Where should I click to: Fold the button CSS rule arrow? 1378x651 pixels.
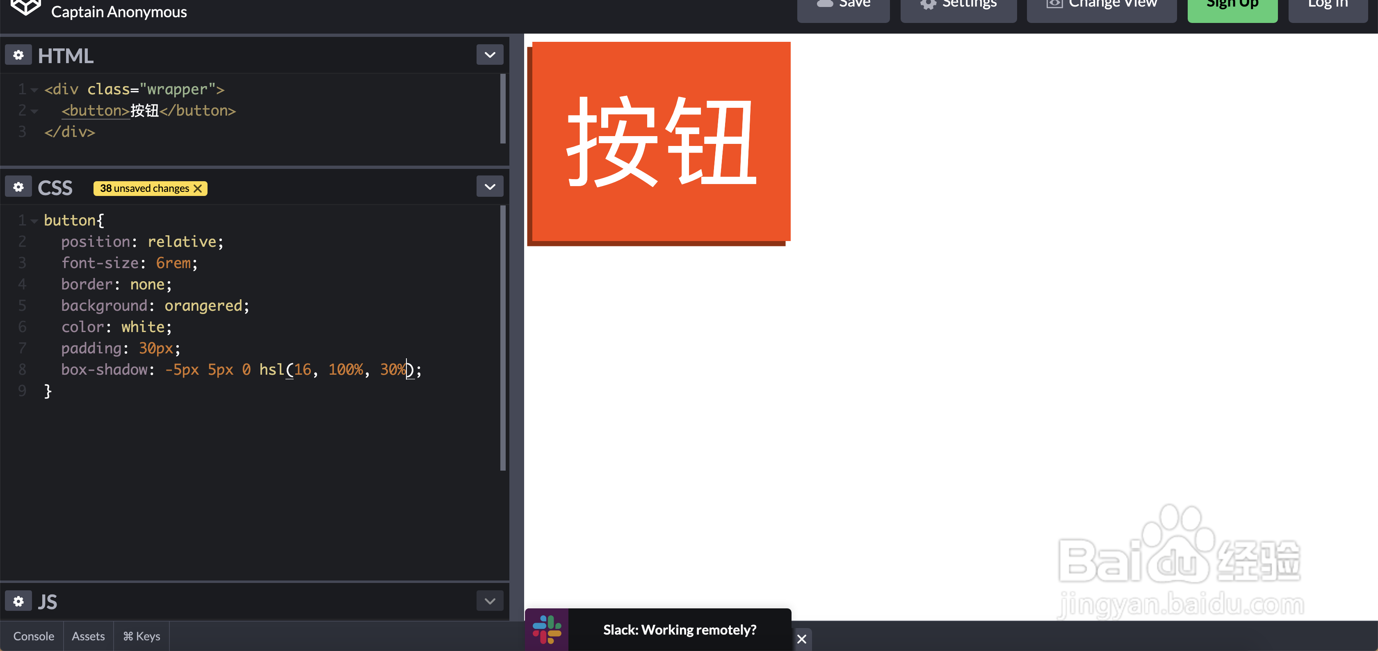35,221
